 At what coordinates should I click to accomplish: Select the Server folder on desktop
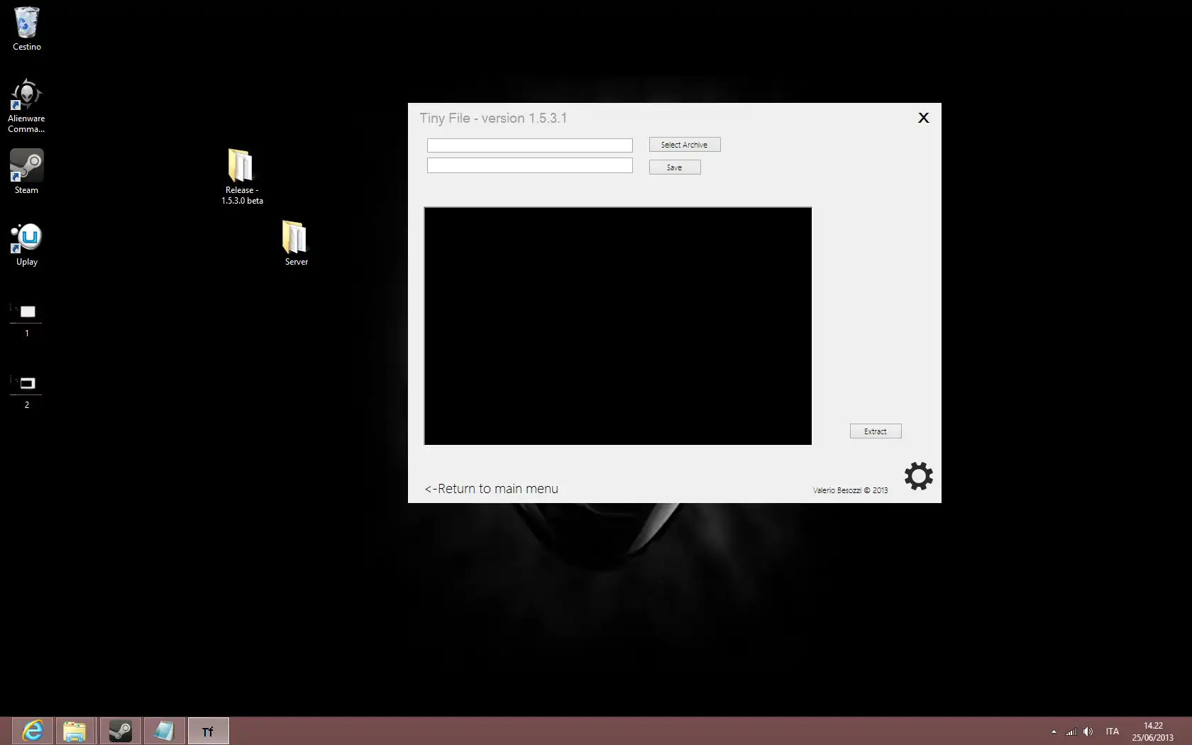coord(296,243)
